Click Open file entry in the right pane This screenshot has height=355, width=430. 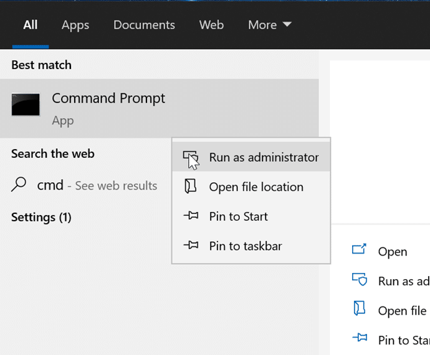(x=402, y=311)
